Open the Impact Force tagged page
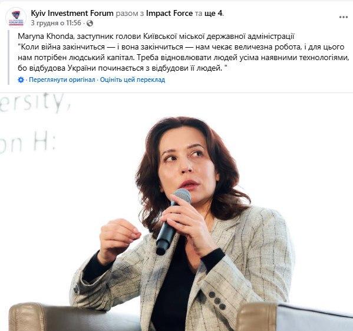Viewport: 353px width, 331px height. [169, 14]
